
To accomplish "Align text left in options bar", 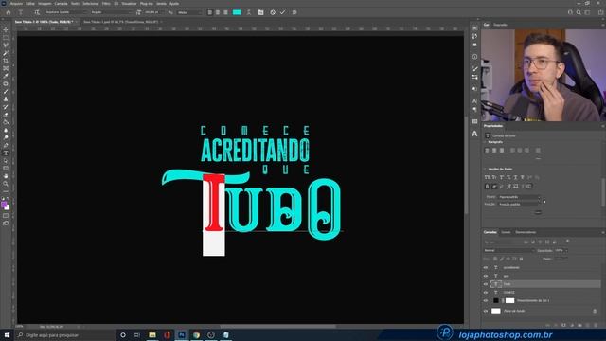I will (x=210, y=12).
